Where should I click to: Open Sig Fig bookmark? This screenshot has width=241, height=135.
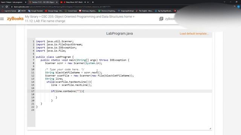point(163,11)
